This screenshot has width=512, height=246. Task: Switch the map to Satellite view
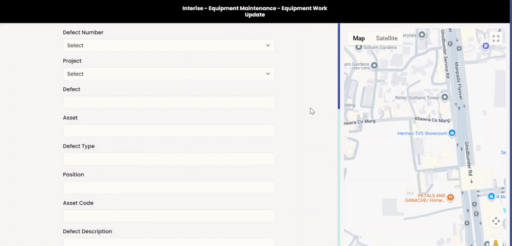pos(387,38)
